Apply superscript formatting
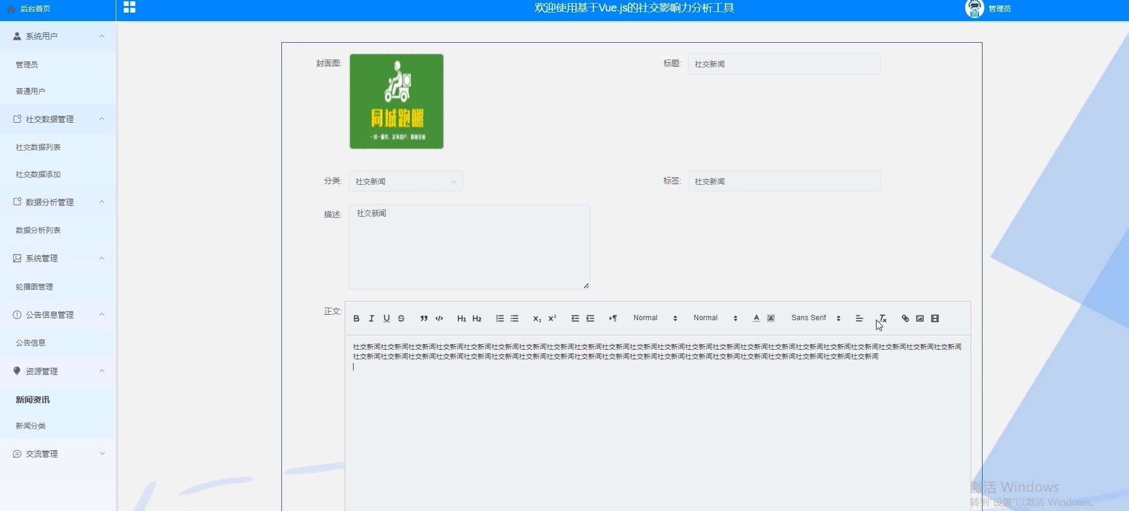The width and height of the screenshot is (1129, 511). (552, 318)
